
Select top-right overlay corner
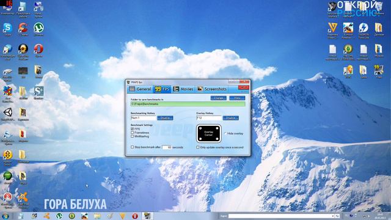point(217,128)
